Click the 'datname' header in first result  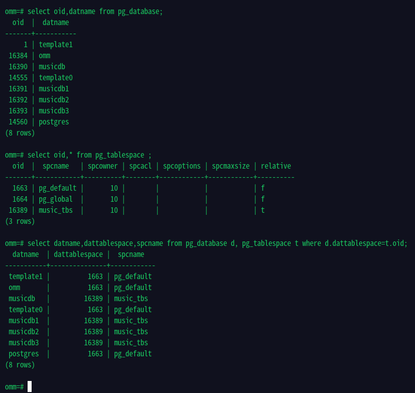point(56,23)
